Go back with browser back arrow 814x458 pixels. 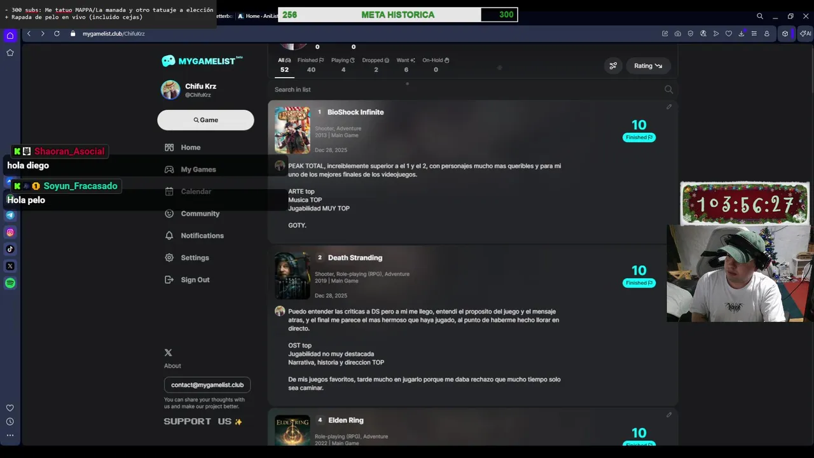click(29, 34)
